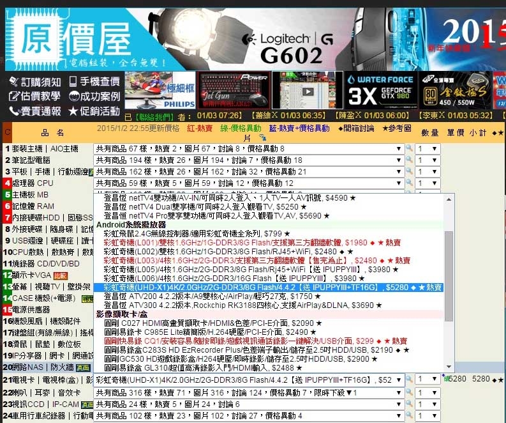Image resolution: width=506 pixels, height=423 pixels.
Task: Open selected 彩虹奇機(UHD-X1) combo box in row 21
Action: [x=248, y=380]
